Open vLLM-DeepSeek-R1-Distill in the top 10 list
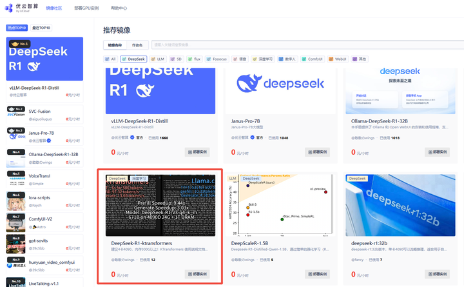464x287 pixels. (34, 88)
